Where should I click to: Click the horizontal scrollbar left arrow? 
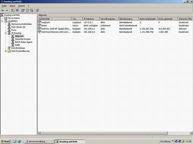coord(39,133)
